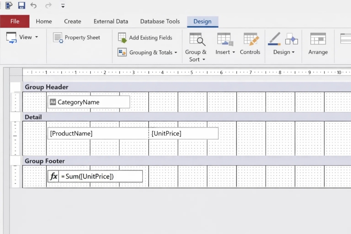Click the Save icon in quick access toolbar
The height and width of the screenshot is (234, 351).
[x=22, y=5]
